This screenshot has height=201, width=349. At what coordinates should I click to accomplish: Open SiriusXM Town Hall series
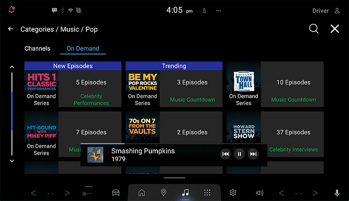tap(244, 84)
